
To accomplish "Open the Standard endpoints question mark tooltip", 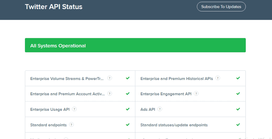I will (71, 124).
